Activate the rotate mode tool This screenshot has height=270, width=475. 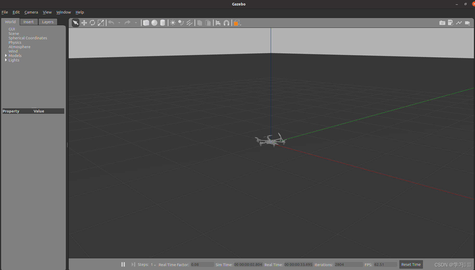pos(92,23)
